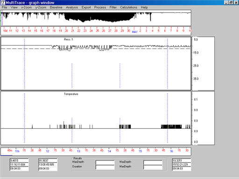Click the blue 12 hour label

pos(48,151)
